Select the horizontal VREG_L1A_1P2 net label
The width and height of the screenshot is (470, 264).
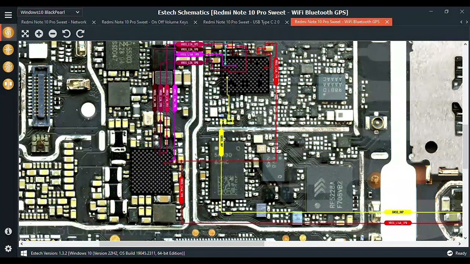[x=189, y=44]
